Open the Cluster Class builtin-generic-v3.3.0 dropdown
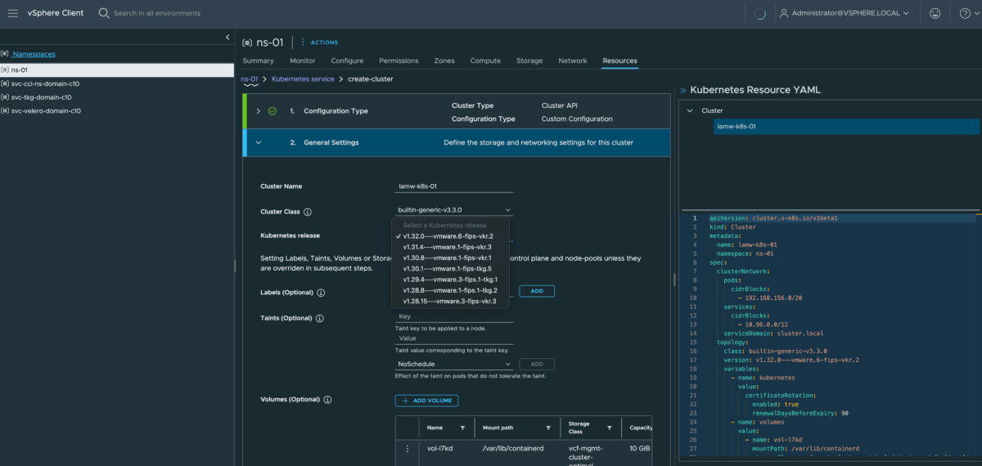 (x=454, y=210)
